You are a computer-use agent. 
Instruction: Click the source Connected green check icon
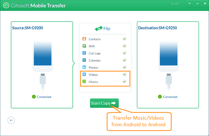point(34,97)
